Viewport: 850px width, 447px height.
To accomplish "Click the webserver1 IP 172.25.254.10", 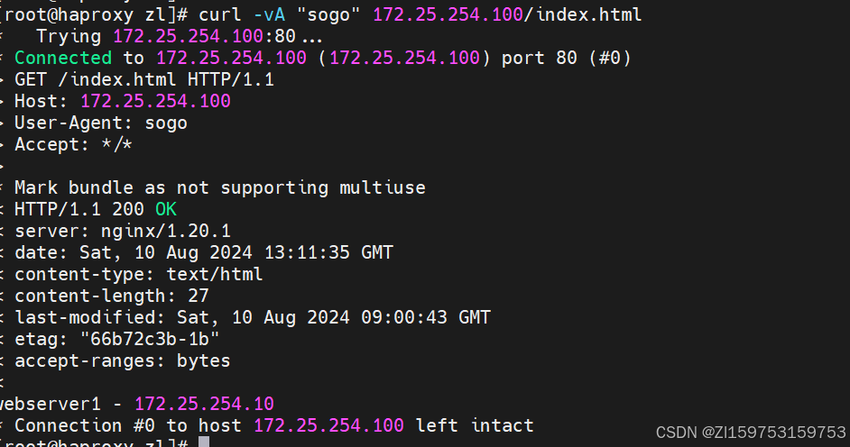I will pos(204,405).
